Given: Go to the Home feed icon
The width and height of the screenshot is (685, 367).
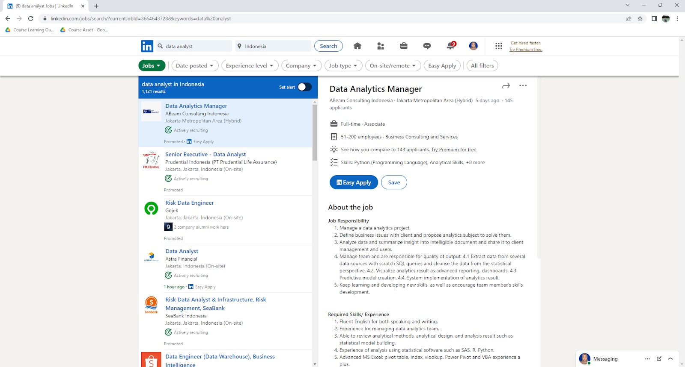Looking at the screenshot, I should click(x=357, y=46).
